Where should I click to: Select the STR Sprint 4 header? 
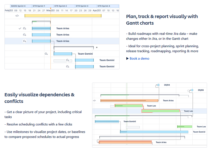coord(107,6)
